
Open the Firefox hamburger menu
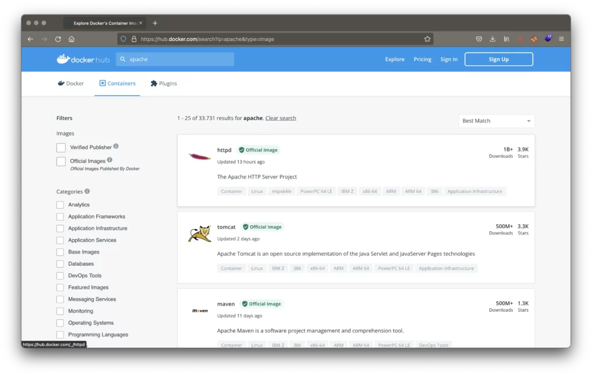tap(561, 39)
